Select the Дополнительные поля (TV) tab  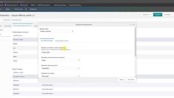pyautogui.click(x=23, y=26)
